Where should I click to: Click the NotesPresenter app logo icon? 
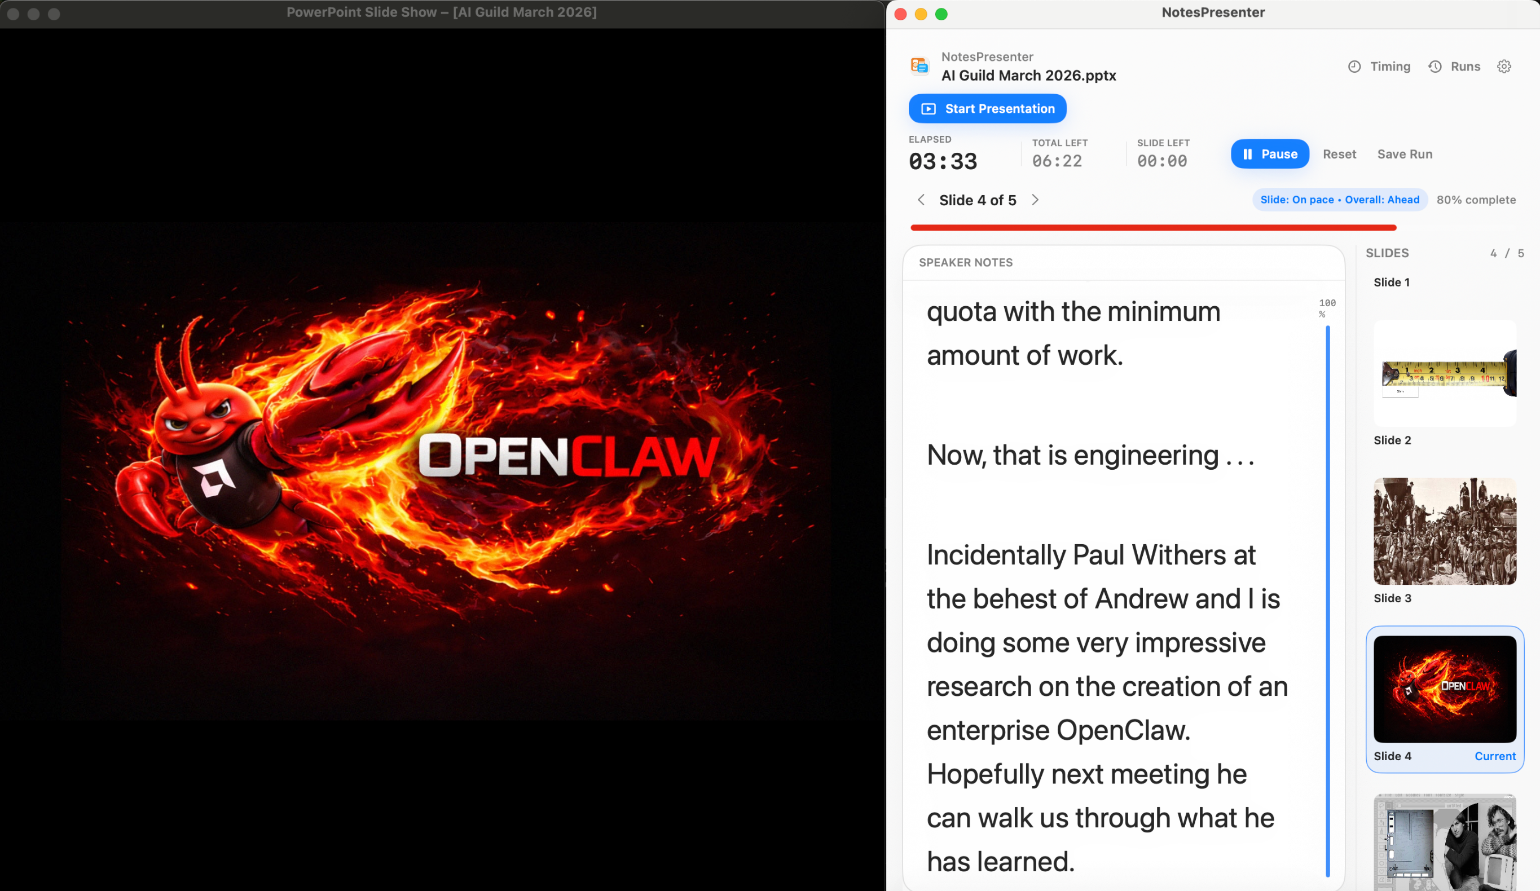point(919,65)
